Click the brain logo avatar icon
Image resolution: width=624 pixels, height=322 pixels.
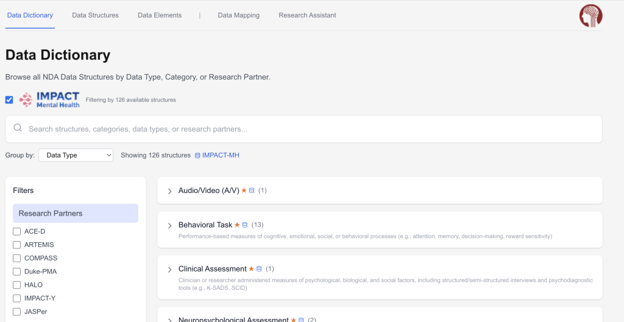(x=590, y=16)
